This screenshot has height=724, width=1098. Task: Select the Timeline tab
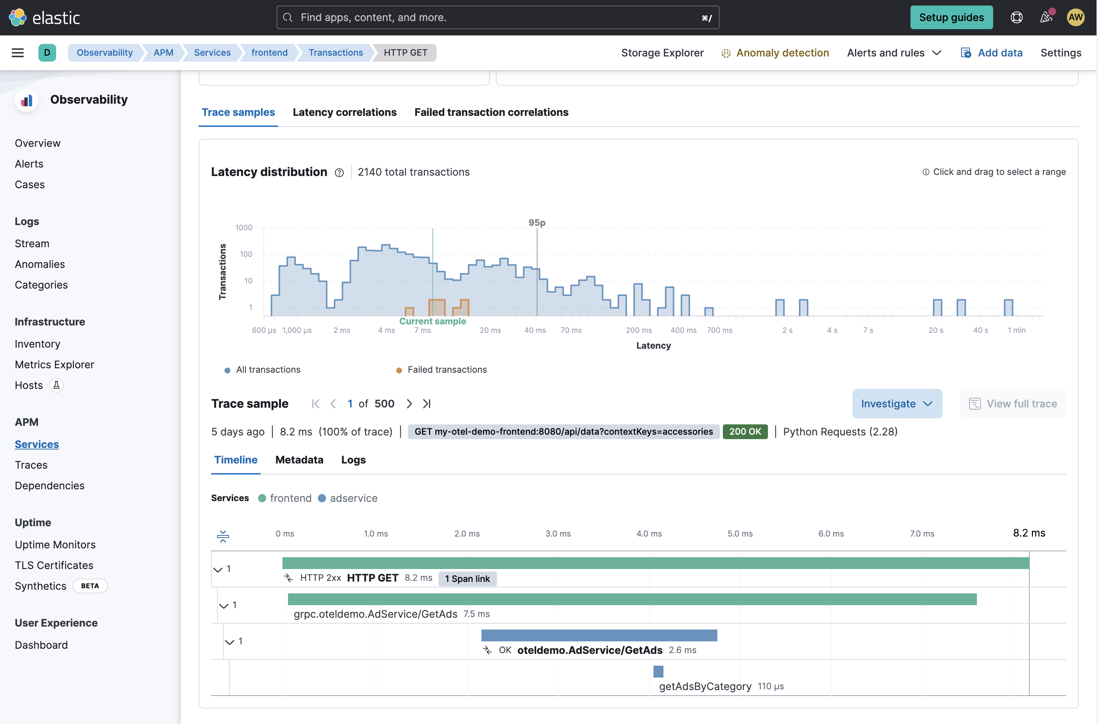pyautogui.click(x=236, y=460)
